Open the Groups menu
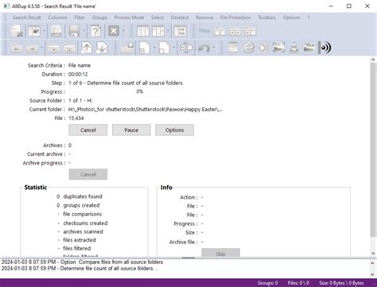 pos(99,17)
